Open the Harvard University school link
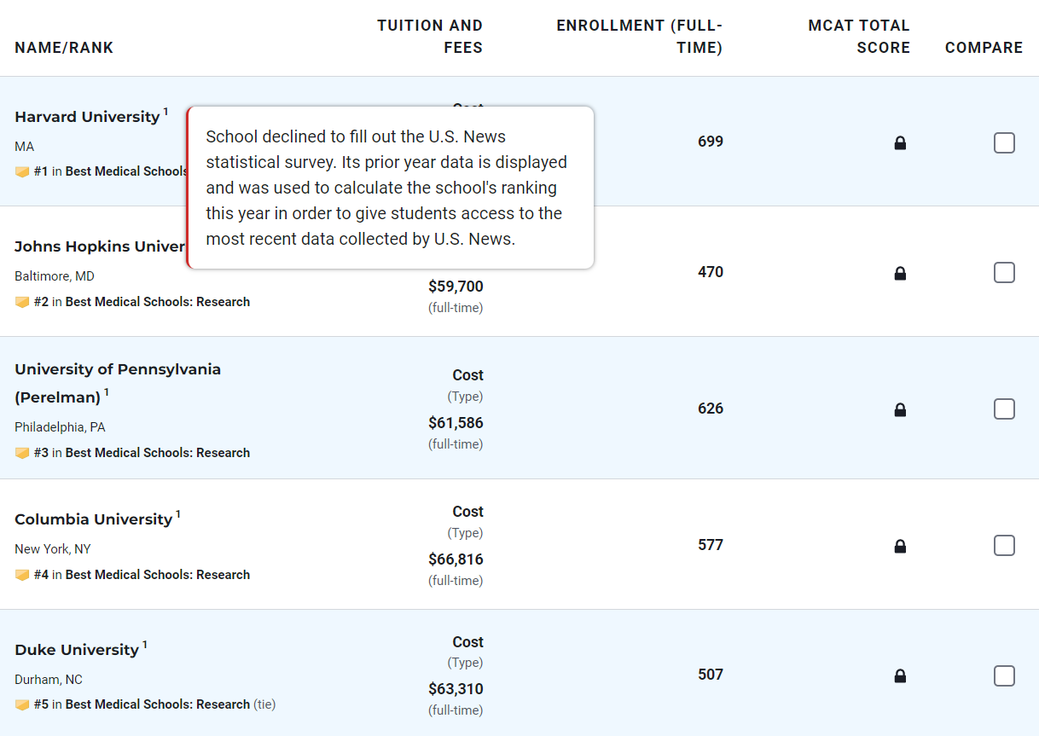1039x736 pixels. pos(87,117)
